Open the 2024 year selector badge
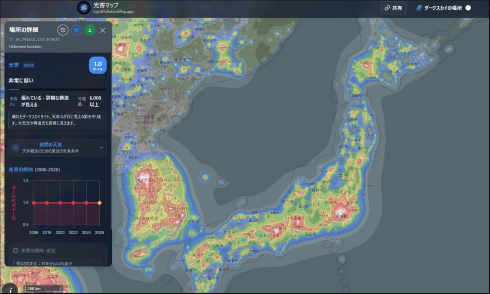The height and width of the screenshot is (294, 490). tap(28, 65)
